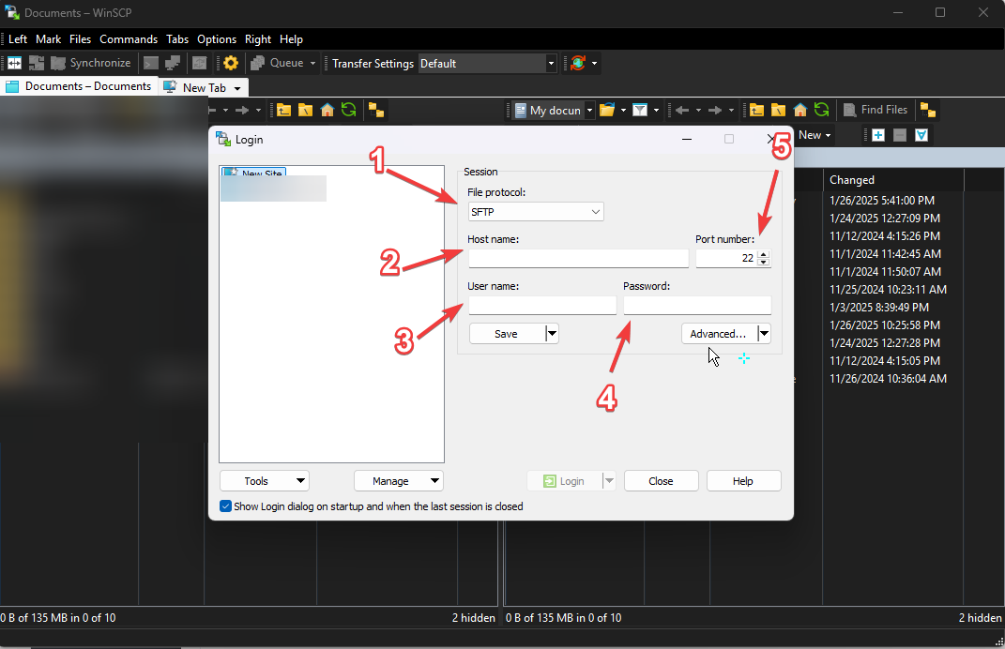Expand the Advanced button dropdown arrow

click(764, 334)
